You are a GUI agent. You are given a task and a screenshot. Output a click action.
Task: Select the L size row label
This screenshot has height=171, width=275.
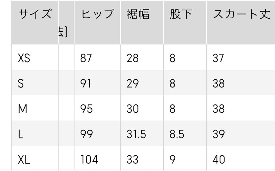[x=21, y=134]
